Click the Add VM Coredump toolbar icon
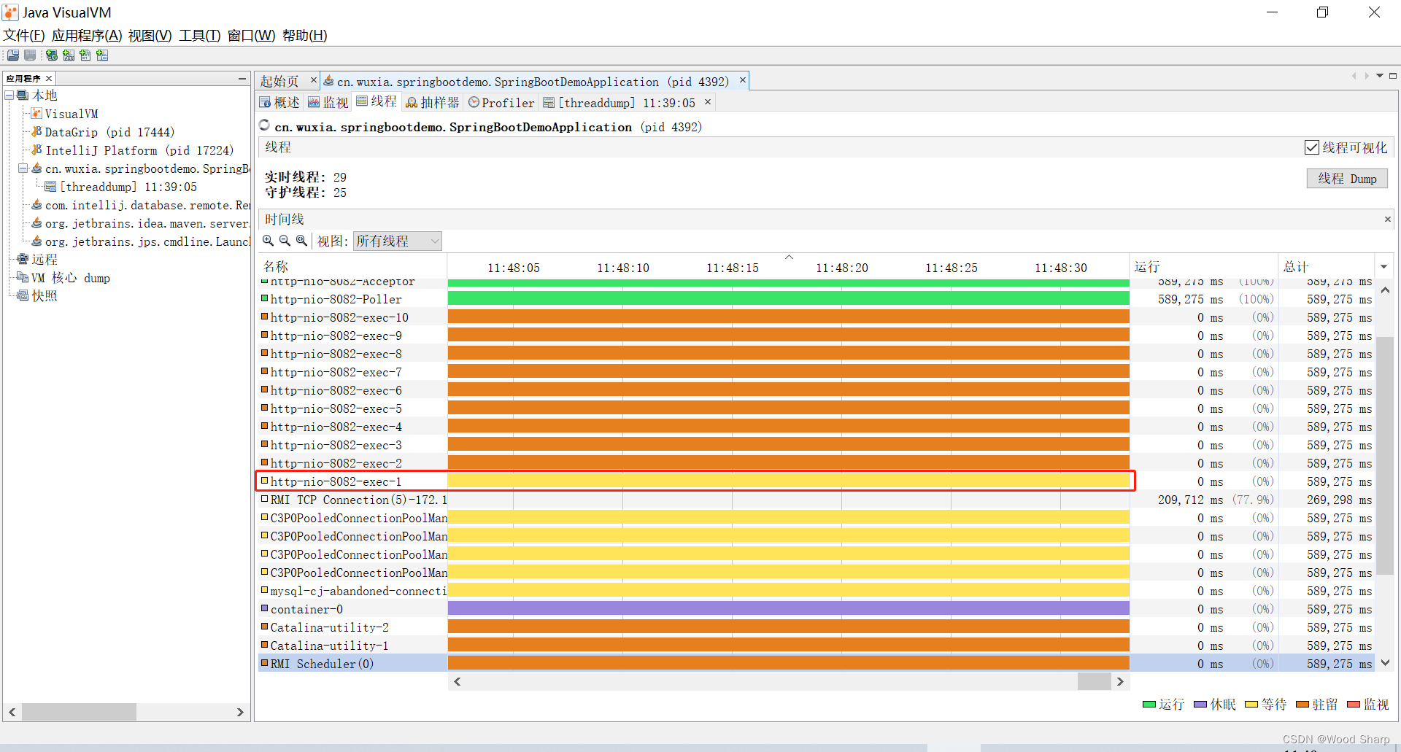Viewport: 1401px width, 752px height. [85, 55]
